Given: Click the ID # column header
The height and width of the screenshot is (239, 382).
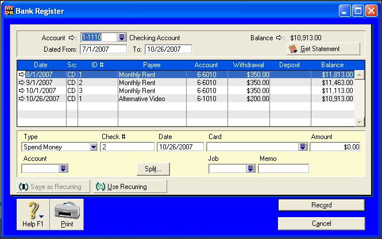Looking at the screenshot, I should (x=98, y=65).
